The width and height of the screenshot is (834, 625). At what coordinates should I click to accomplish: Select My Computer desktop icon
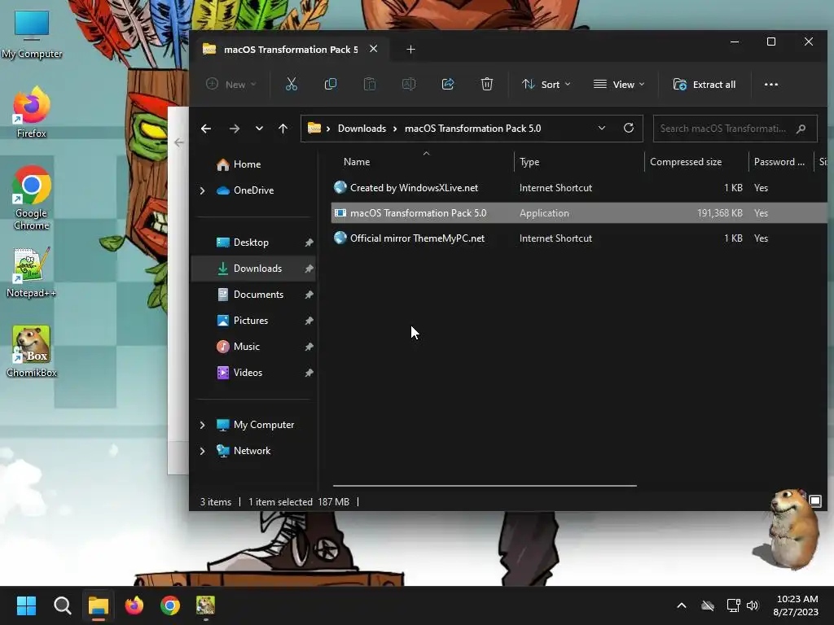(32, 34)
